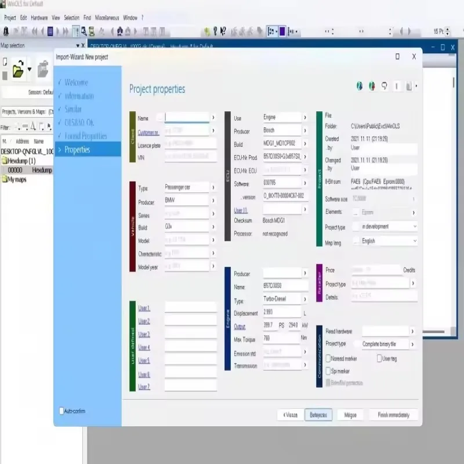Tick the Noread marker checkbox
This screenshot has width=464, height=464.
[x=328, y=358]
